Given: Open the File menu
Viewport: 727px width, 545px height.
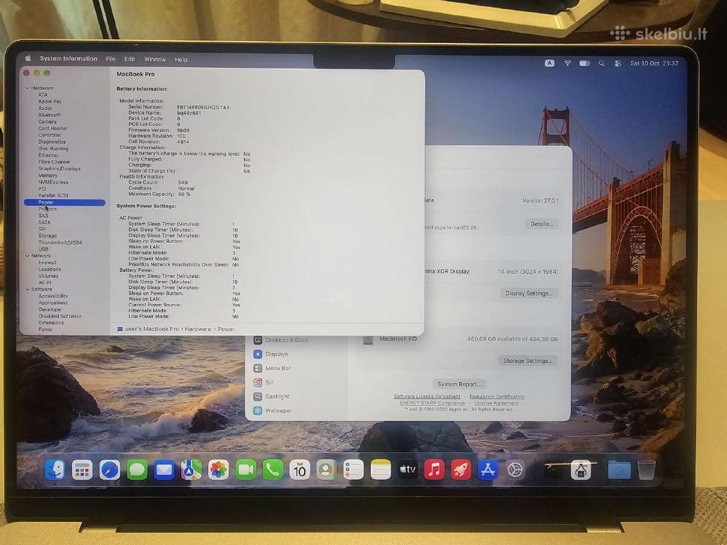Looking at the screenshot, I should point(111,59).
